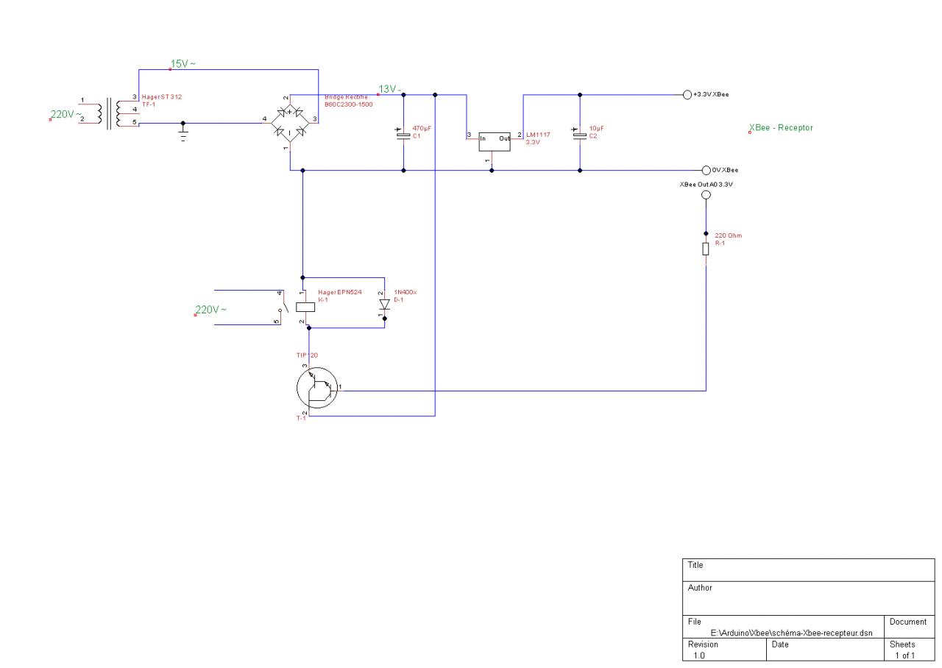Screen dimensions: 942x668
Task: Select the +3.3V XBee terminal label
Action: click(711, 95)
